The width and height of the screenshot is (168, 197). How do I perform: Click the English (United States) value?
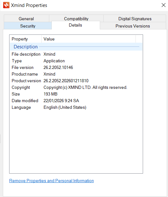65,108
